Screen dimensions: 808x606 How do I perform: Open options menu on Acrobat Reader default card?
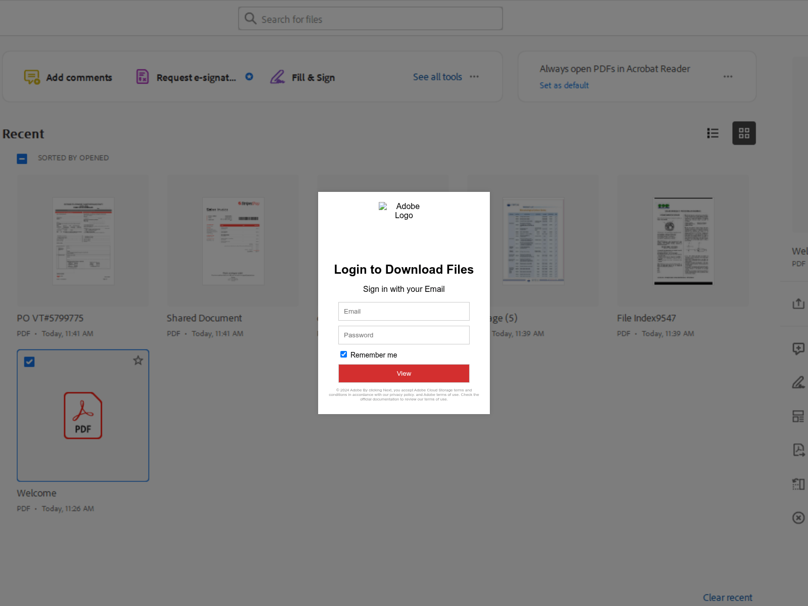click(x=728, y=77)
